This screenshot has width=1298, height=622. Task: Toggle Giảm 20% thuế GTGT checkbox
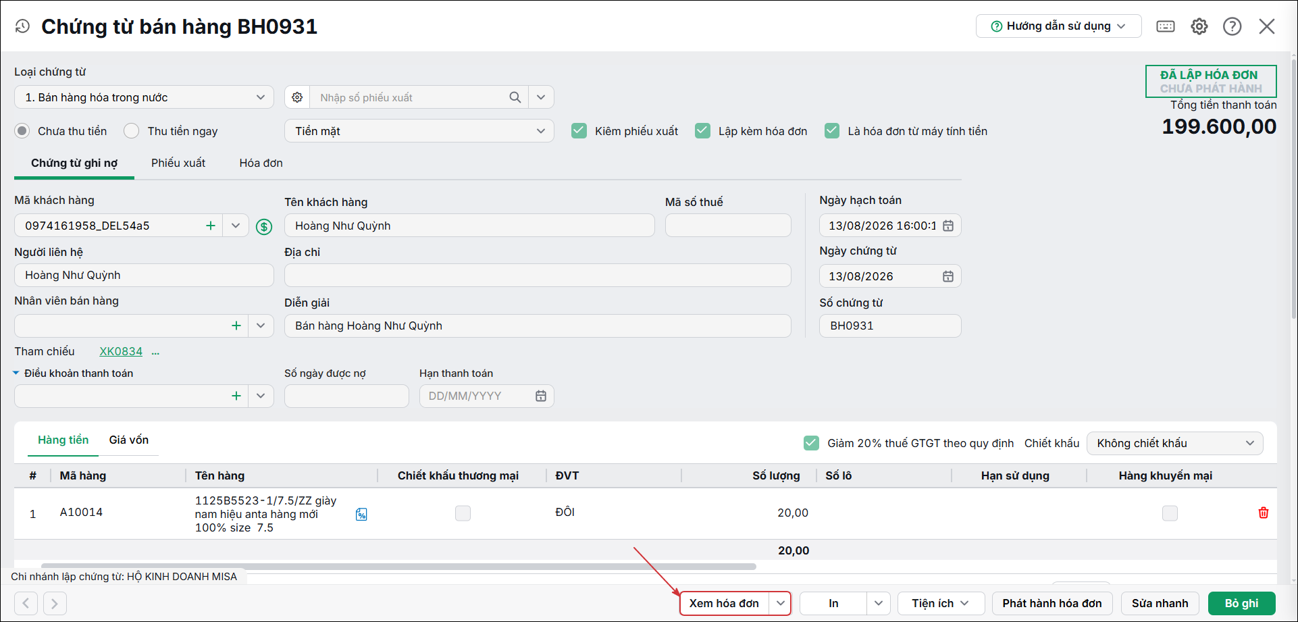[x=812, y=443]
